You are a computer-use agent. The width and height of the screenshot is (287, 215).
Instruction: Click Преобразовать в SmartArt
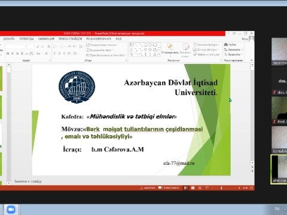click(x=106, y=55)
